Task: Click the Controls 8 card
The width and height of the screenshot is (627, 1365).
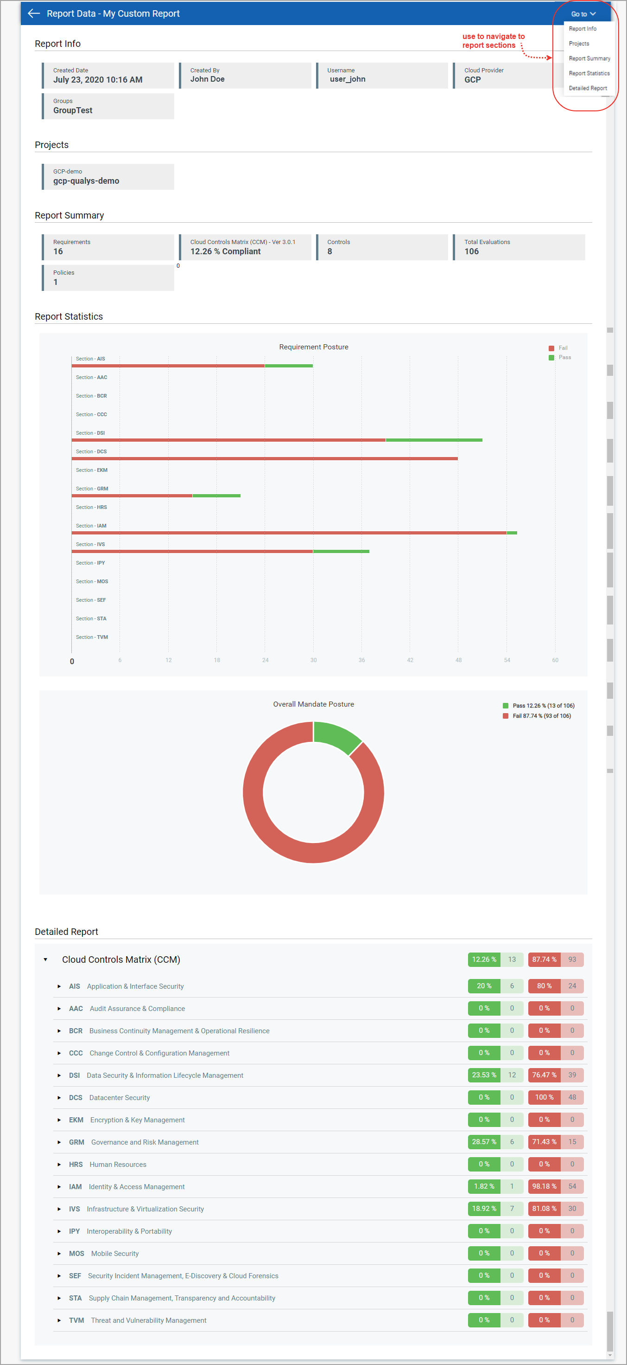Action: [382, 247]
